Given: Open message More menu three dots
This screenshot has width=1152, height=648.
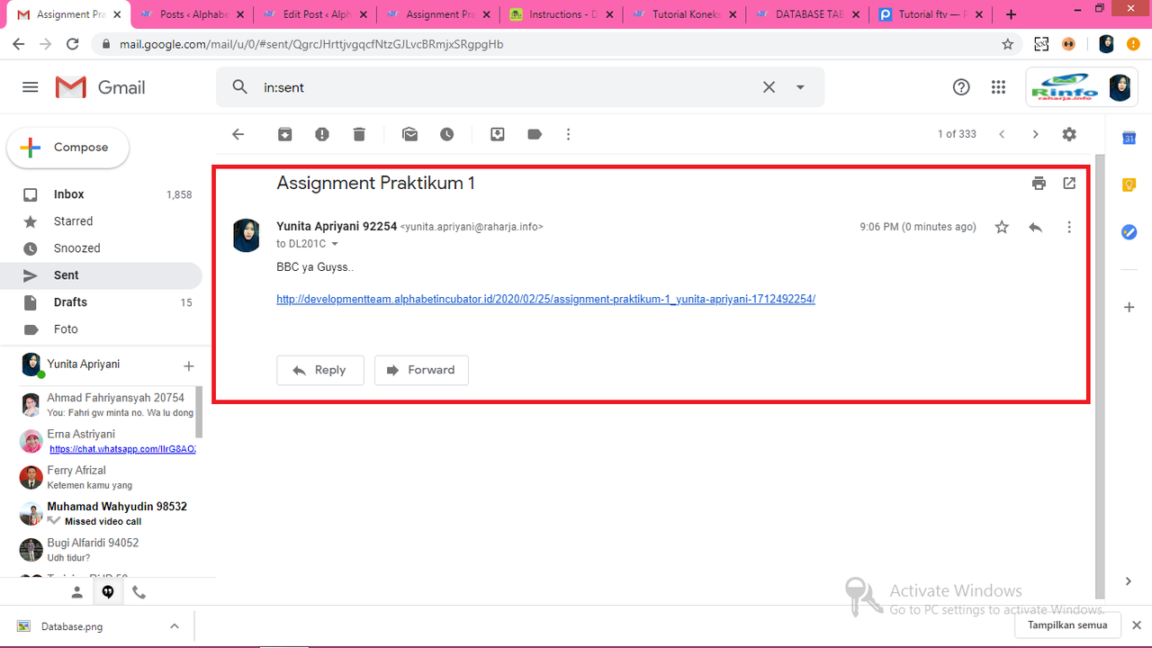Looking at the screenshot, I should click(1069, 227).
